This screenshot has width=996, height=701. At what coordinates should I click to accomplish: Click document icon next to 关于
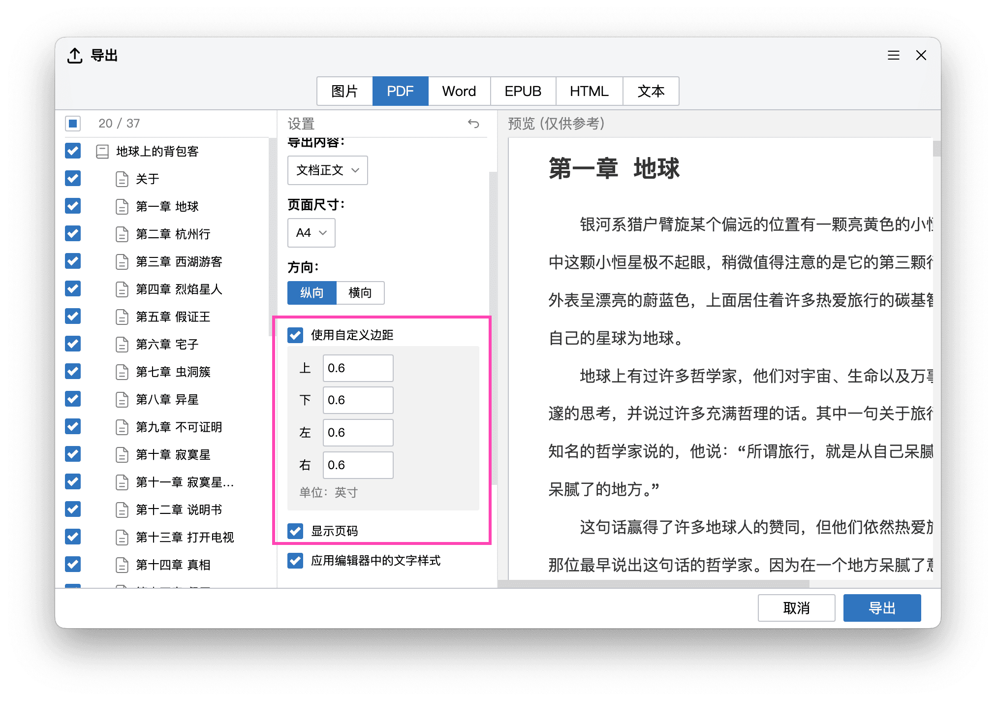122,179
